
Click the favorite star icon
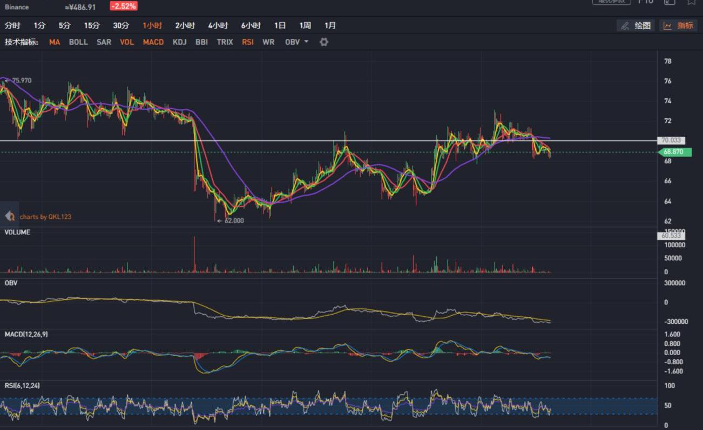691,2
